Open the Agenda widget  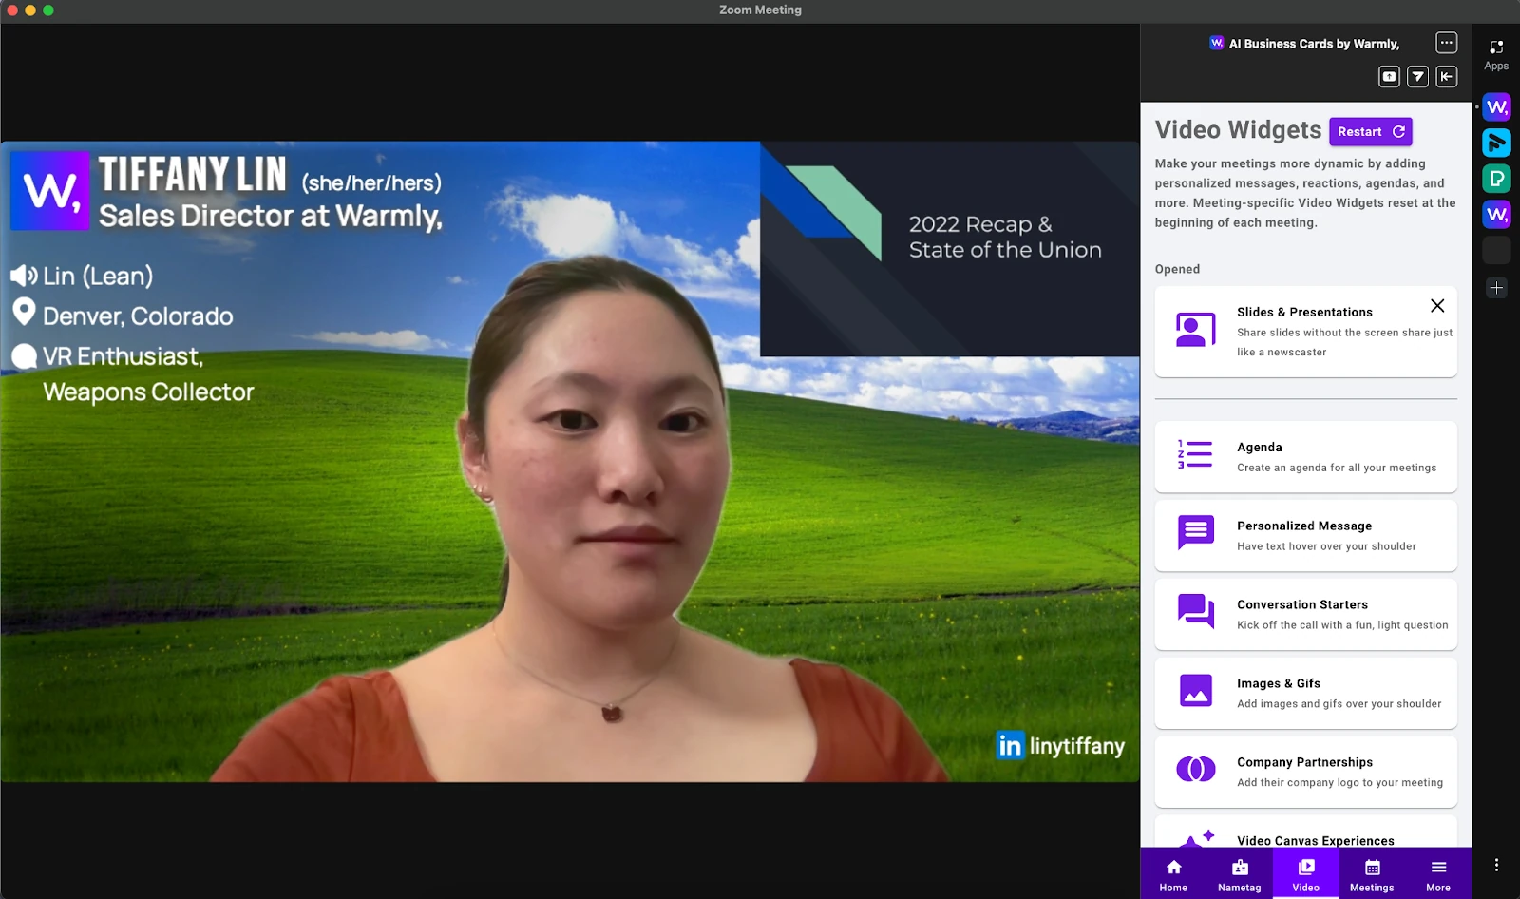1305,457
